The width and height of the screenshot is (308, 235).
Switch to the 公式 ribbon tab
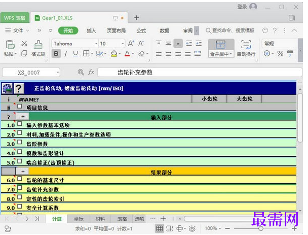(x=141, y=30)
